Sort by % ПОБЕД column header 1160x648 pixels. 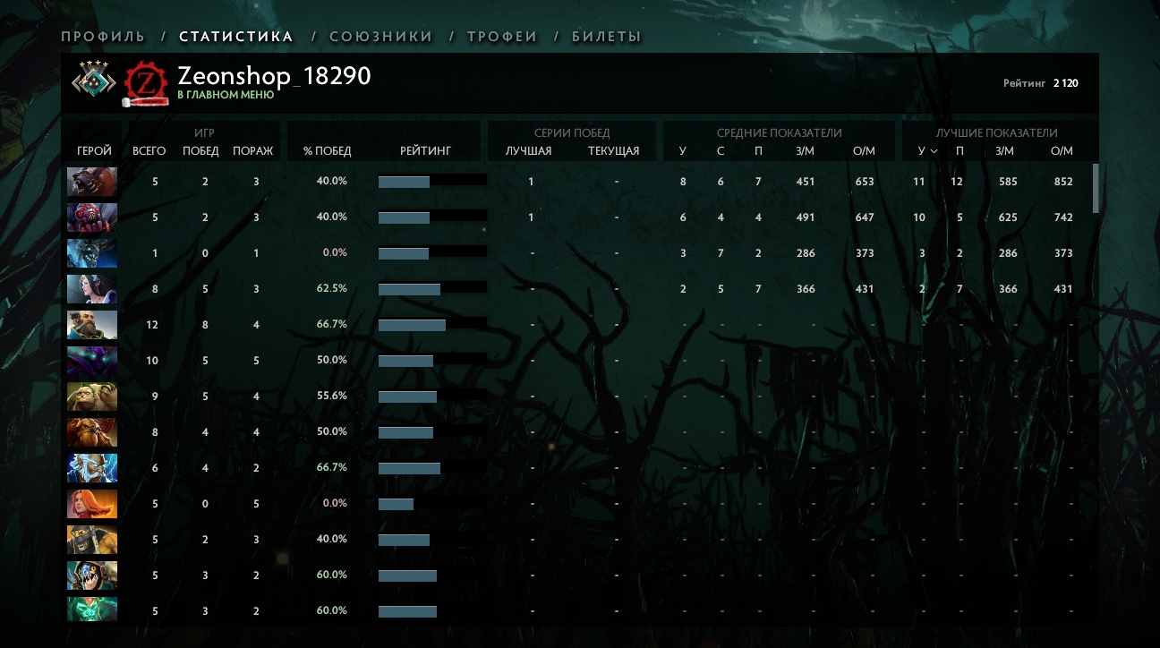328,151
